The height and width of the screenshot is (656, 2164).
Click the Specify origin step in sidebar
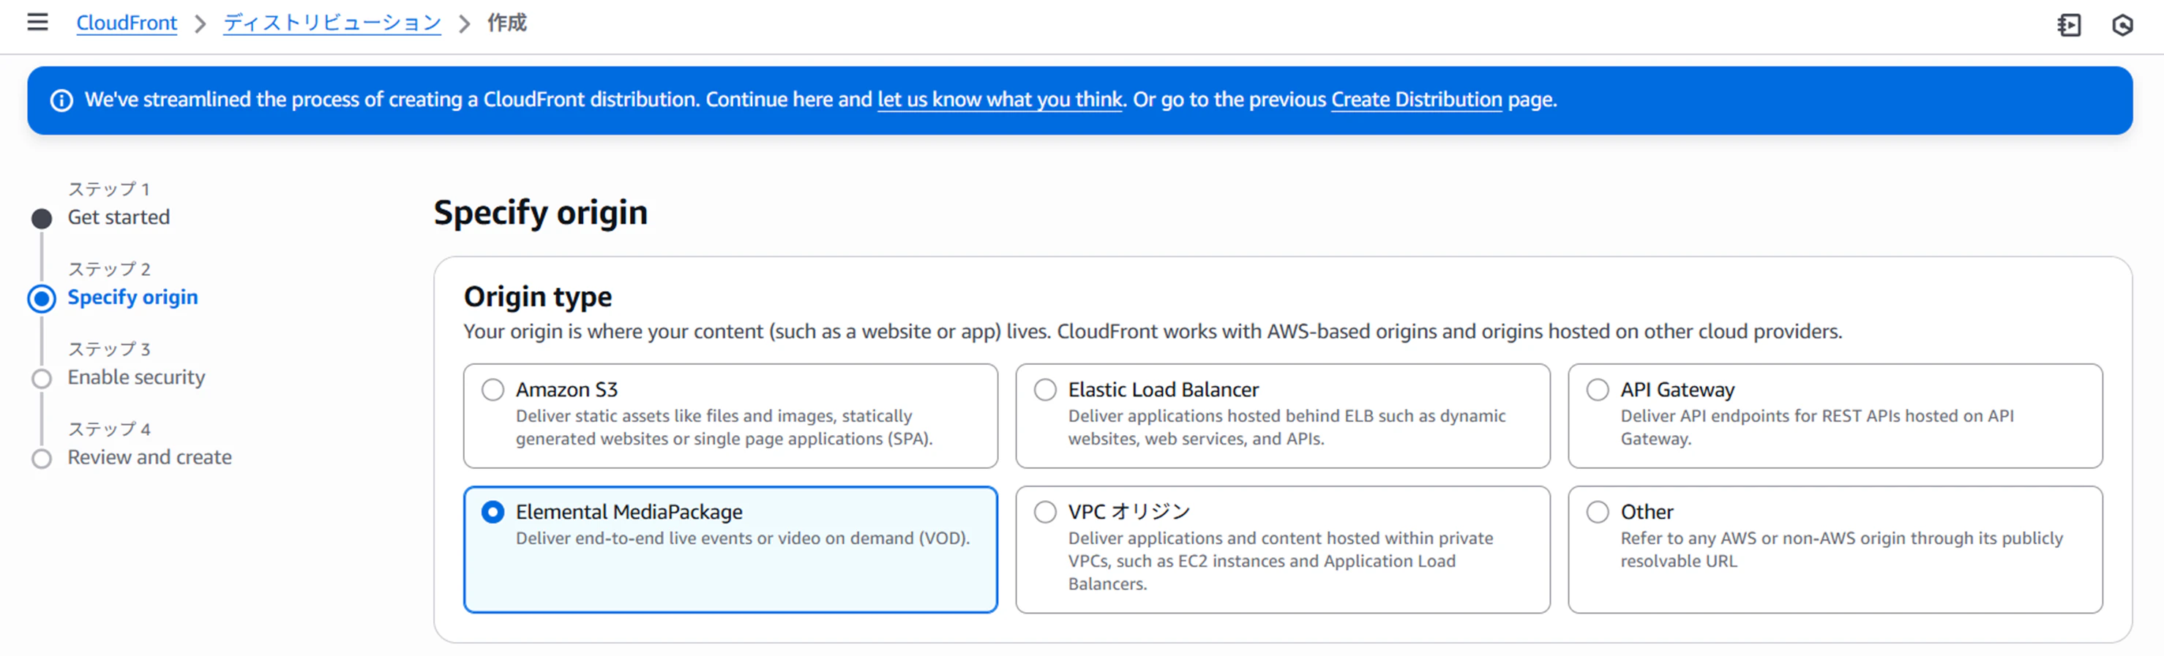pos(132,298)
